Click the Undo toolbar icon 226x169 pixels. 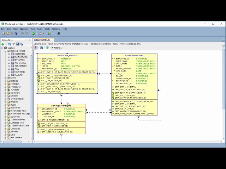23,33
